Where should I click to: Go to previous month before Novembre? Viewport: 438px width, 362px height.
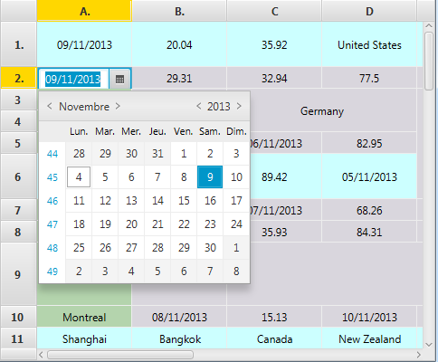tap(50, 106)
